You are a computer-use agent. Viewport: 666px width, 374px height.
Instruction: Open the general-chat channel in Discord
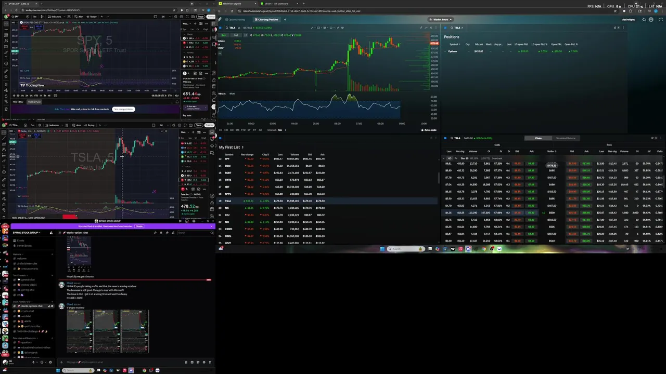[28, 279]
